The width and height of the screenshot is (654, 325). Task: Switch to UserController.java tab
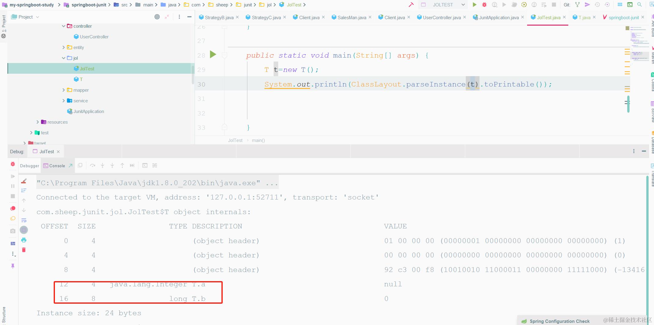pos(442,17)
